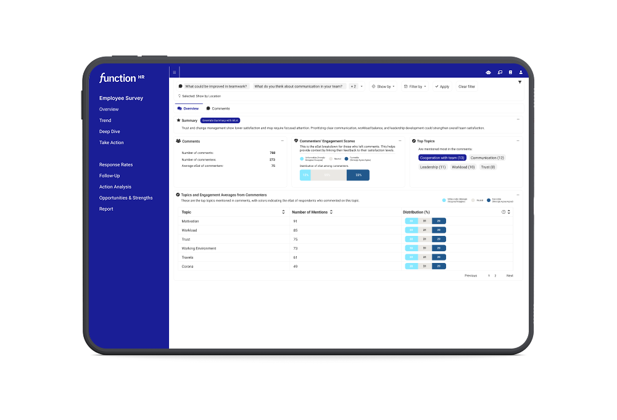Click the speech bubble icon before question chips
Screen dimensions: 617x420
point(181,86)
